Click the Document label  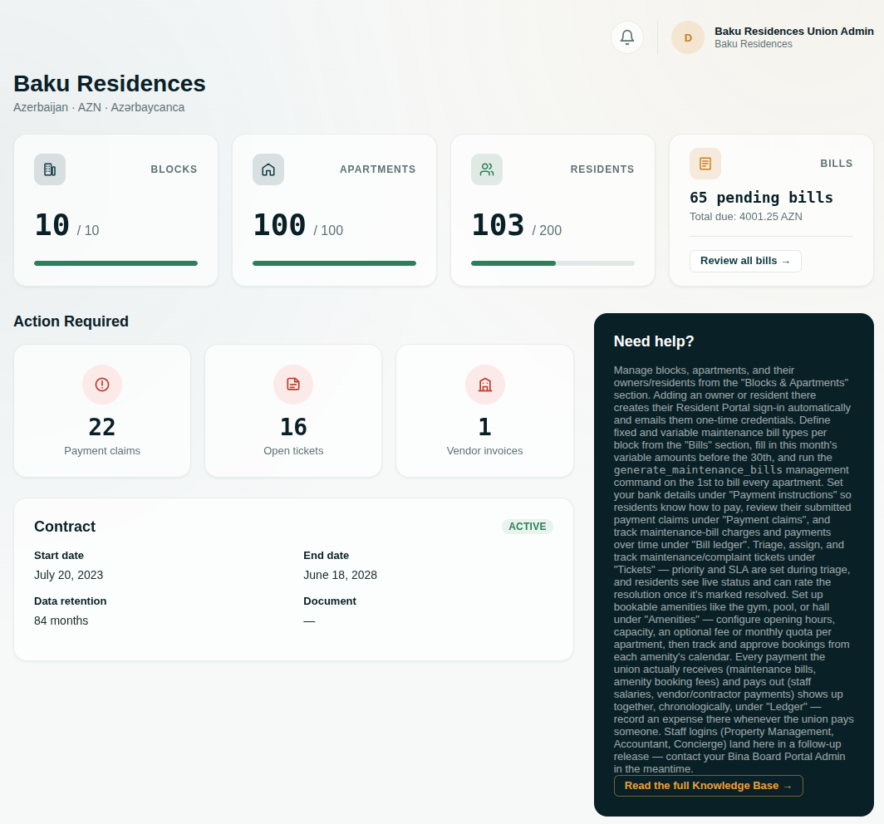tap(330, 601)
